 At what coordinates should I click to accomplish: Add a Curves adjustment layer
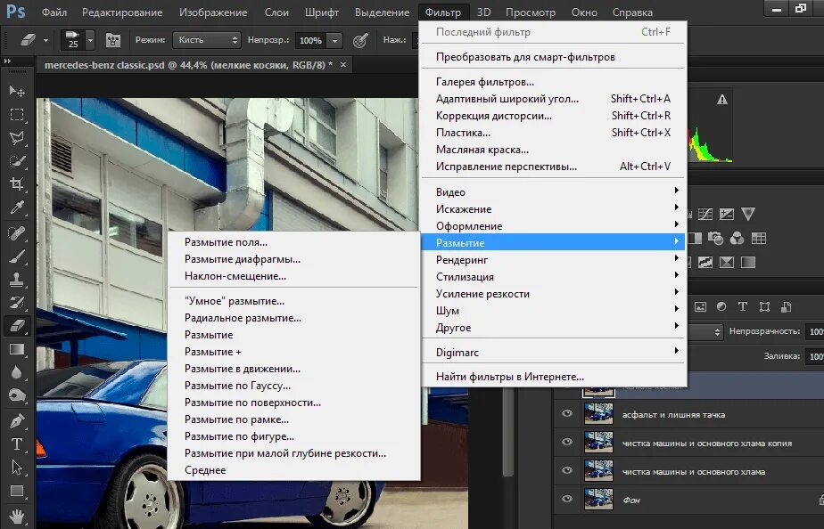click(705, 214)
